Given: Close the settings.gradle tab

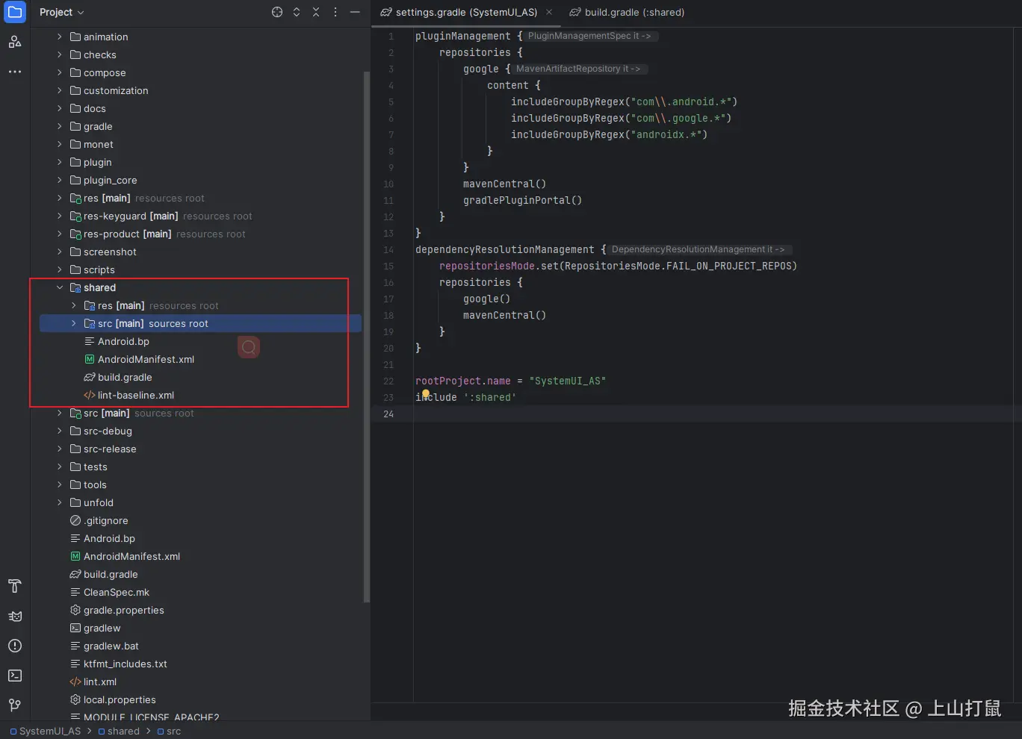Looking at the screenshot, I should click(x=549, y=12).
